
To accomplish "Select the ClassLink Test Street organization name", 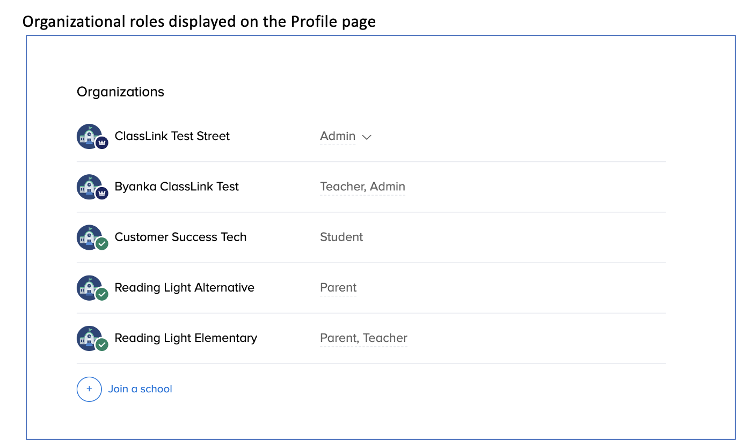I will 172,136.
